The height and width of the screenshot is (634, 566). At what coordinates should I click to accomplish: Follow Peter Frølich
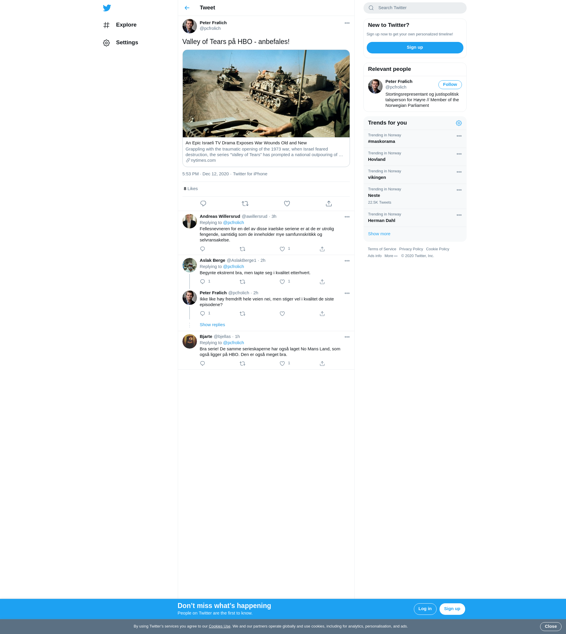click(450, 85)
